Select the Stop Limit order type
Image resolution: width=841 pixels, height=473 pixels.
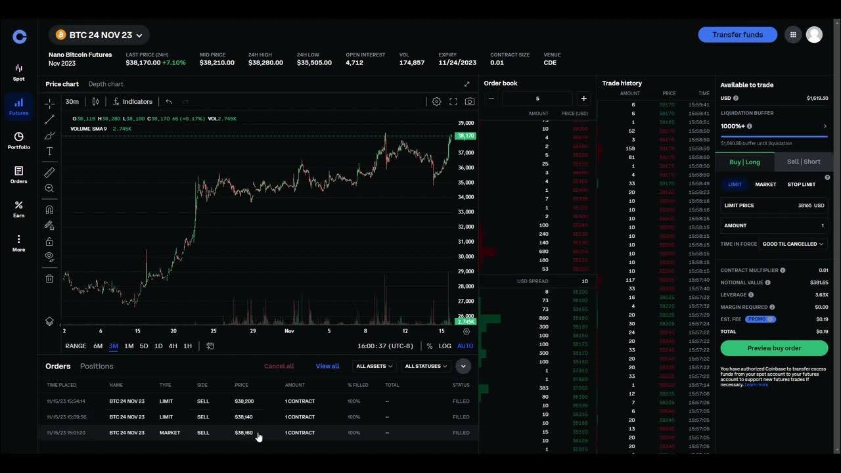pos(802,185)
